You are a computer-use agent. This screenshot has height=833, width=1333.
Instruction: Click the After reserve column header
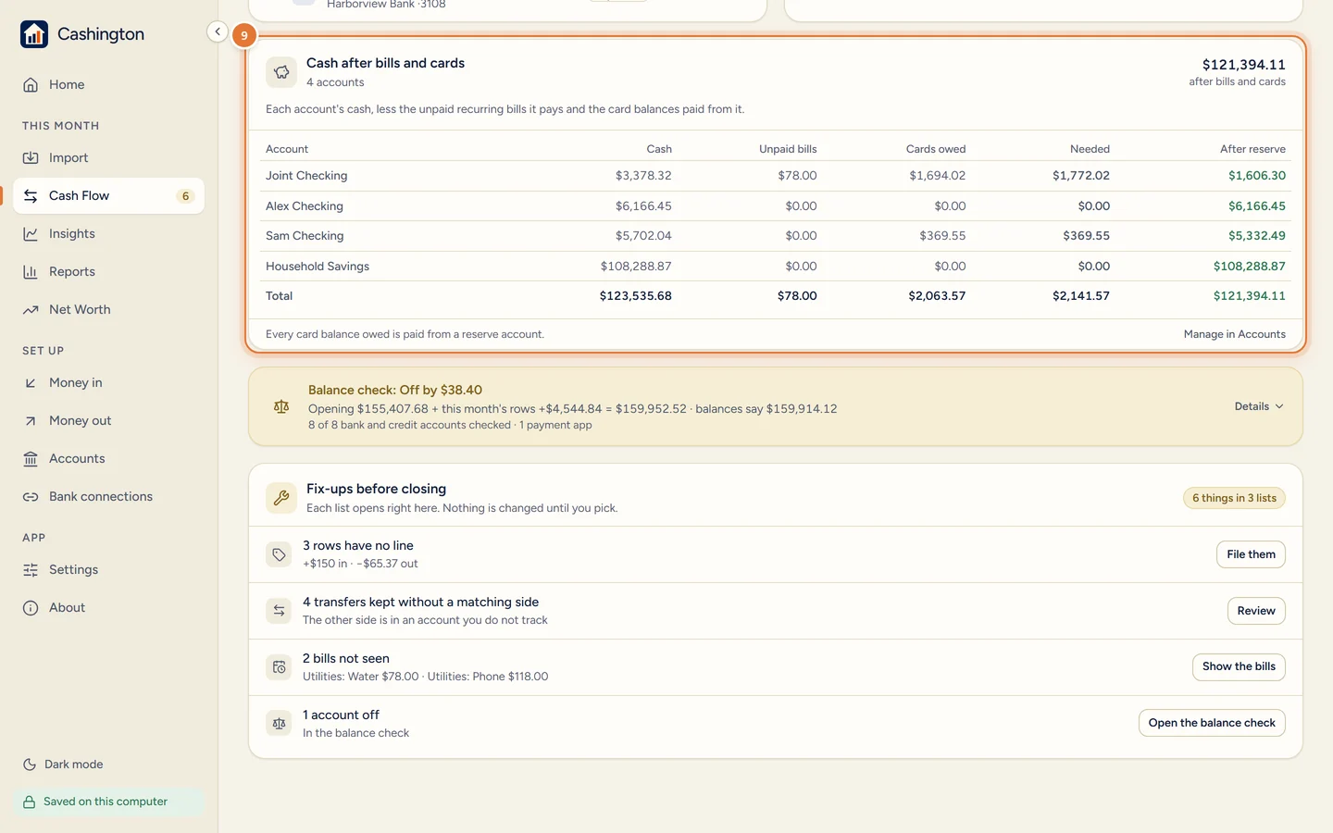pyautogui.click(x=1252, y=149)
